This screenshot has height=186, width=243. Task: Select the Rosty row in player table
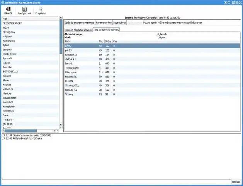[x=152, y=46]
